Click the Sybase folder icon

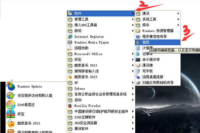[70, 88]
